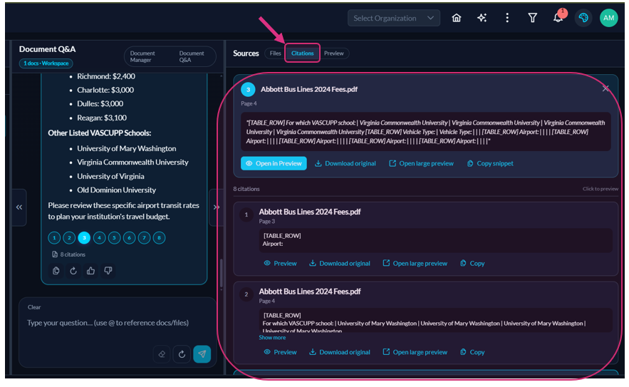Select the Files tab in Sources
Image resolution: width=629 pixels, height=387 pixels.
click(x=275, y=53)
